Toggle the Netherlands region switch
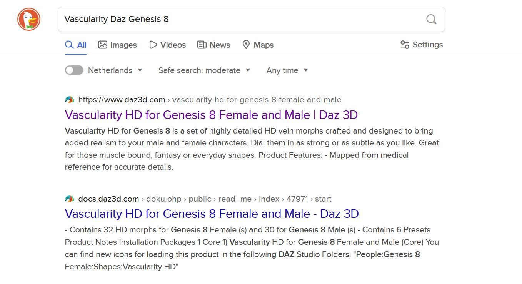This screenshot has width=522, height=284. [74, 70]
